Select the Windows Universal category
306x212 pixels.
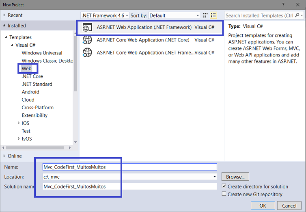(x=42, y=53)
